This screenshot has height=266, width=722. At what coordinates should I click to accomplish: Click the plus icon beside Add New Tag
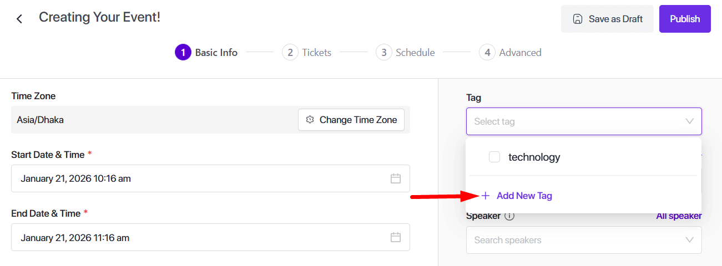click(486, 196)
